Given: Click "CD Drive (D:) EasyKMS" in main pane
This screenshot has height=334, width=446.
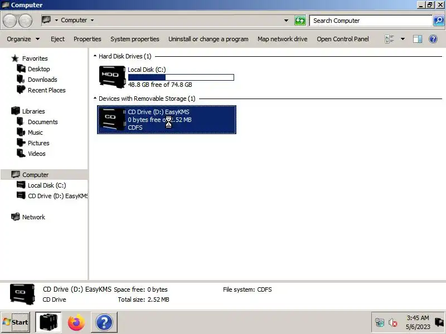Looking at the screenshot, I should point(158,112).
